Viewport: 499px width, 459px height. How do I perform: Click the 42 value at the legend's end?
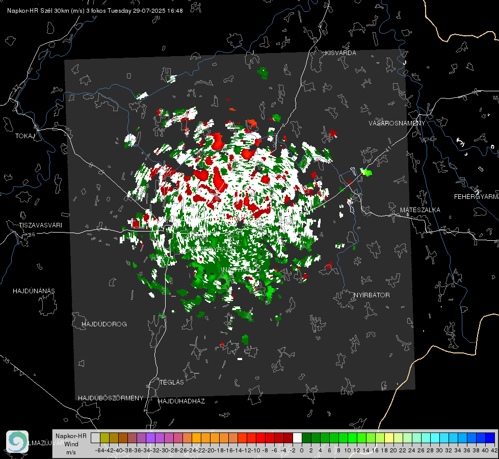pos(494,450)
